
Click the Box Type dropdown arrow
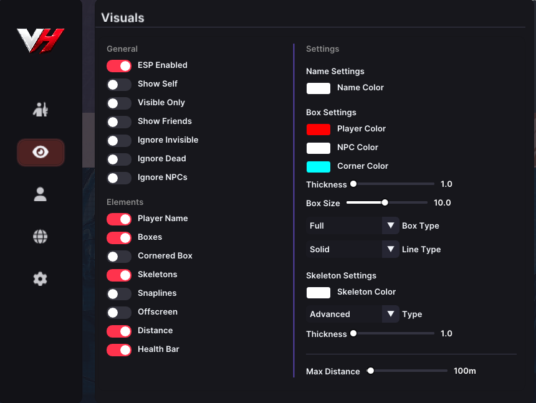tap(391, 225)
